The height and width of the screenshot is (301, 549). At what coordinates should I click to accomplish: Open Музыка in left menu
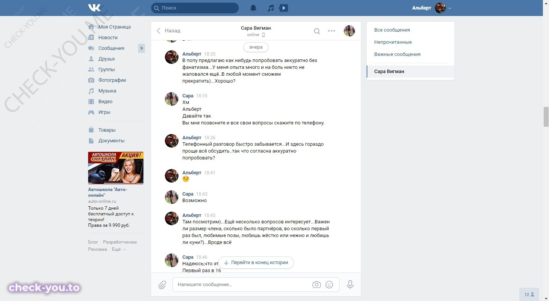point(107,91)
